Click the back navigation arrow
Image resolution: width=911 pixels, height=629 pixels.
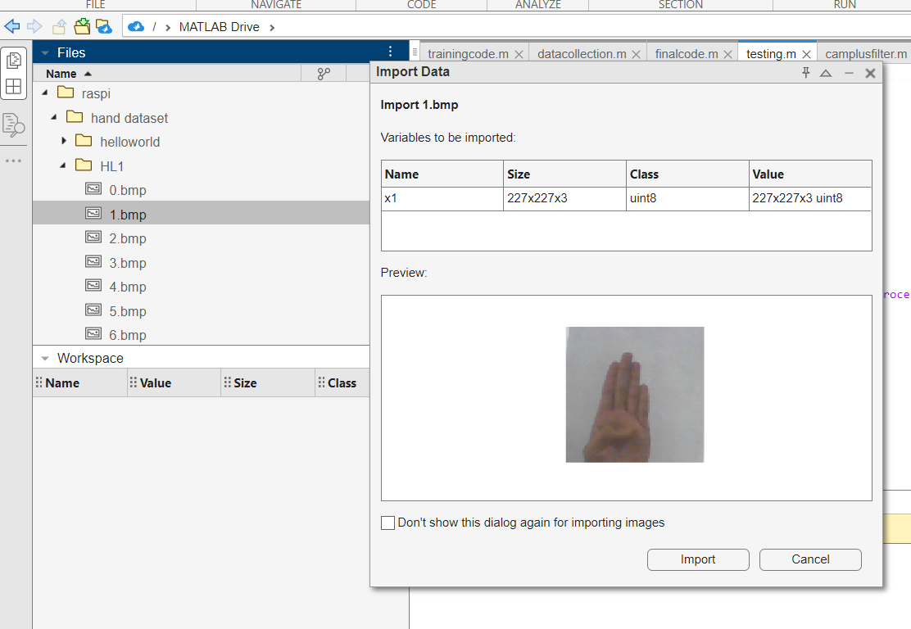point(12,26)
